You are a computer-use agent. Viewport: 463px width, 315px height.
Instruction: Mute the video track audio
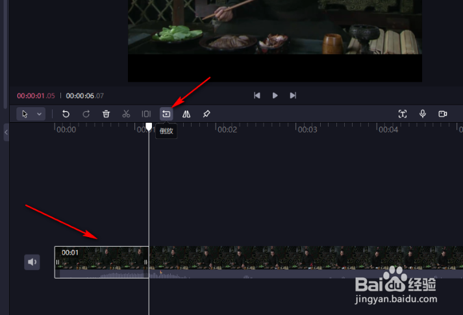pyautogui.click(x=32, y=262)
